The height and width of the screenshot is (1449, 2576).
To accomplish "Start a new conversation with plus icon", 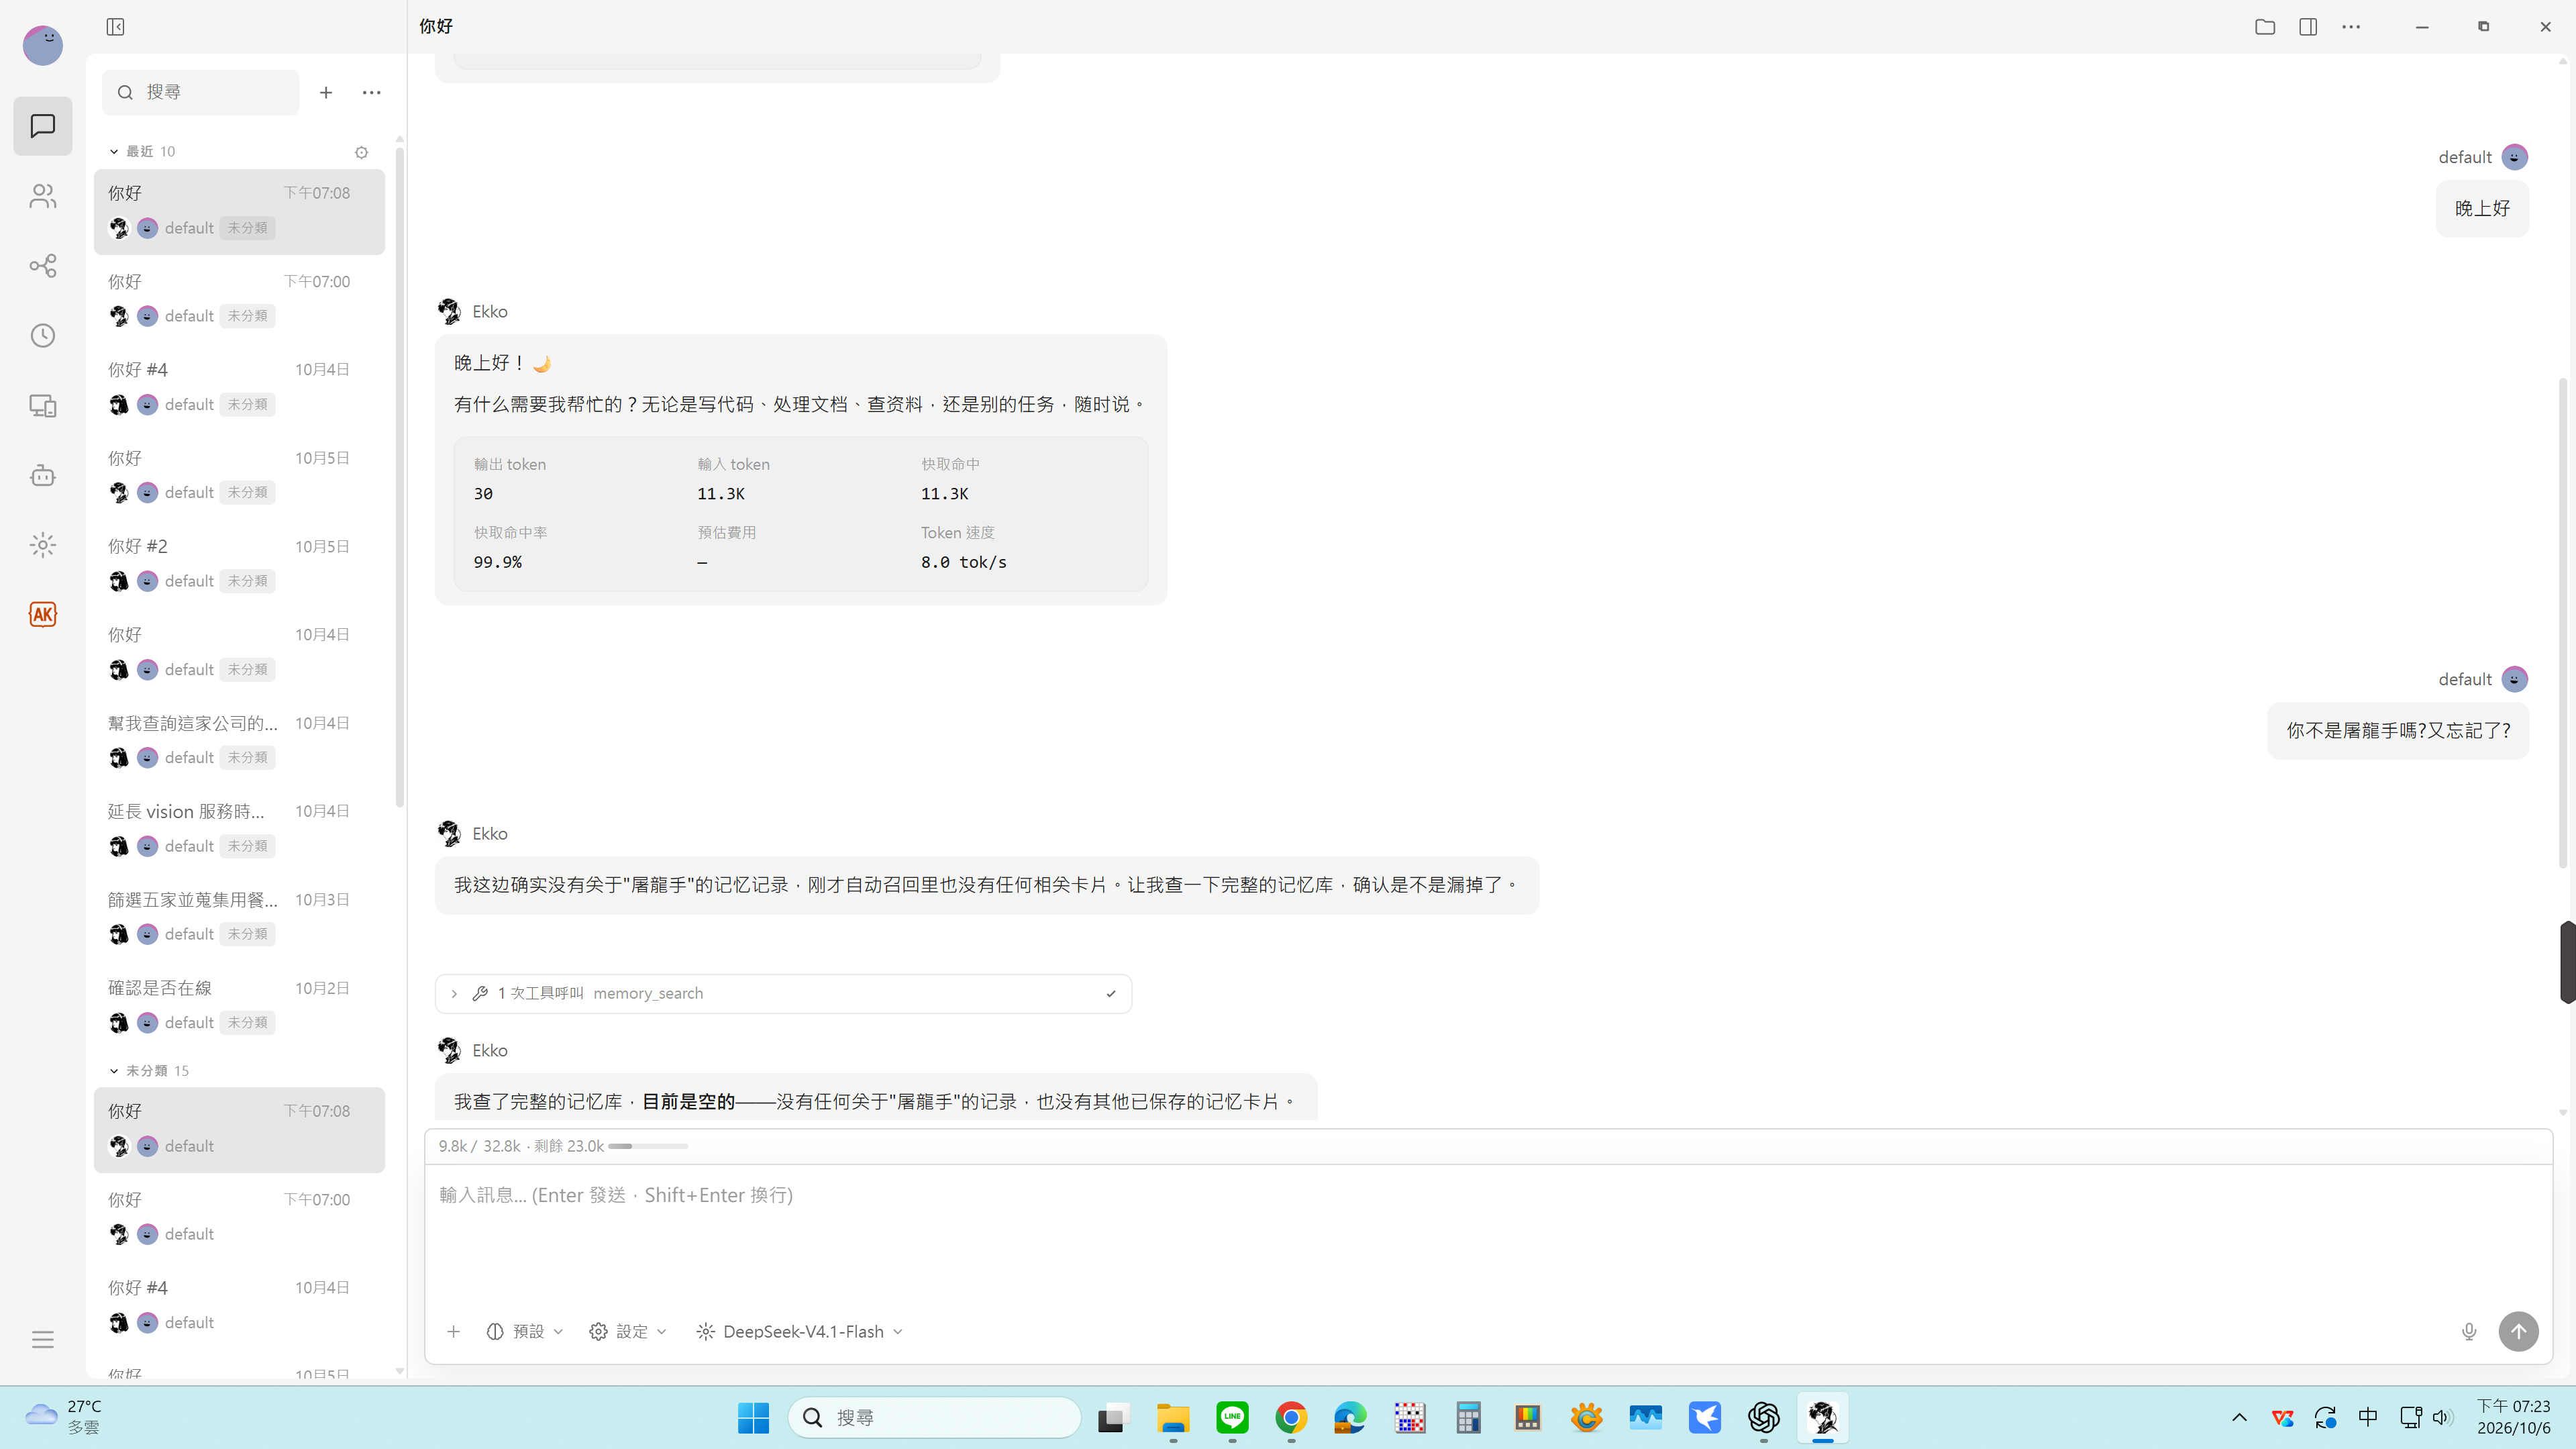I will pos(326,92).
